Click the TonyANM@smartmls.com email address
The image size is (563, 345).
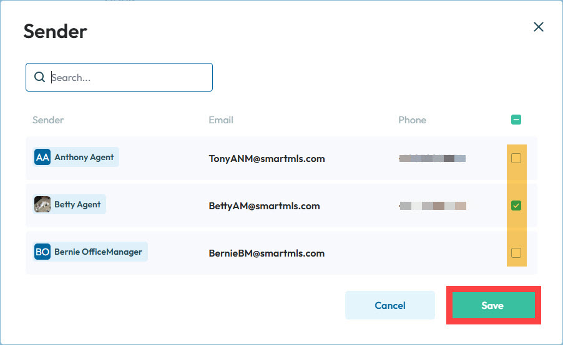pyautogui.click(x=267, y=158)
